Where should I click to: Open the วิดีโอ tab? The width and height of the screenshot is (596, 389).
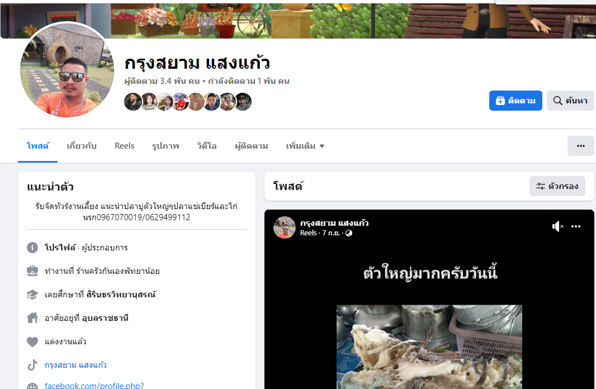207,146
